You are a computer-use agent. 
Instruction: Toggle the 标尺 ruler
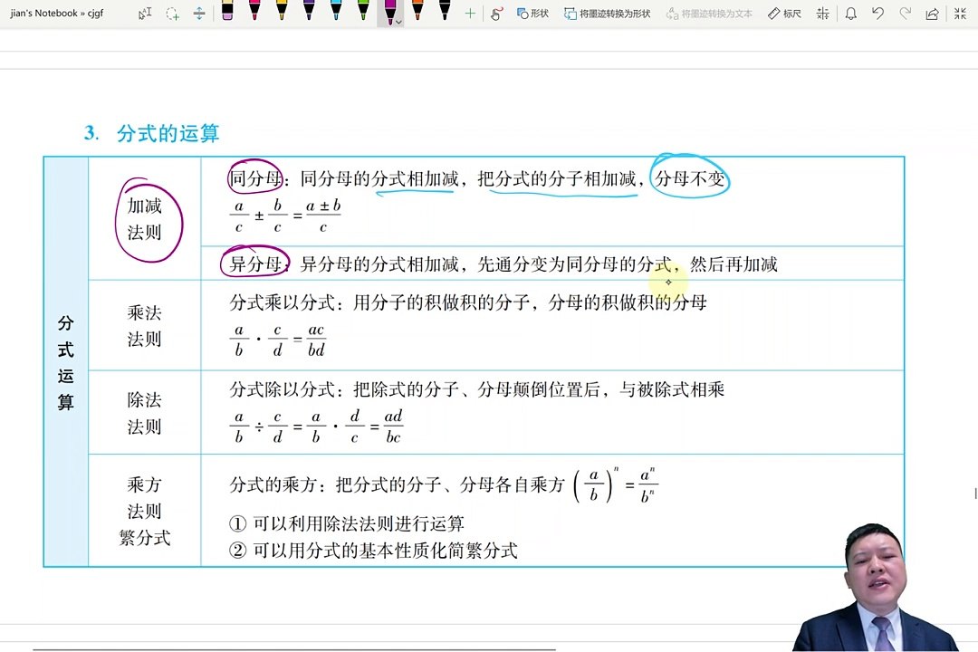[x=784, y=13]
